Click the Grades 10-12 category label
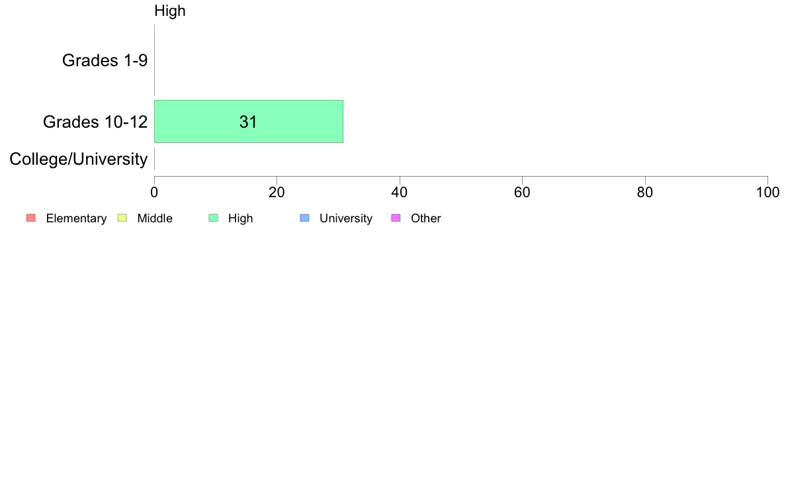The image size is (786, 487). click(95, 122)
